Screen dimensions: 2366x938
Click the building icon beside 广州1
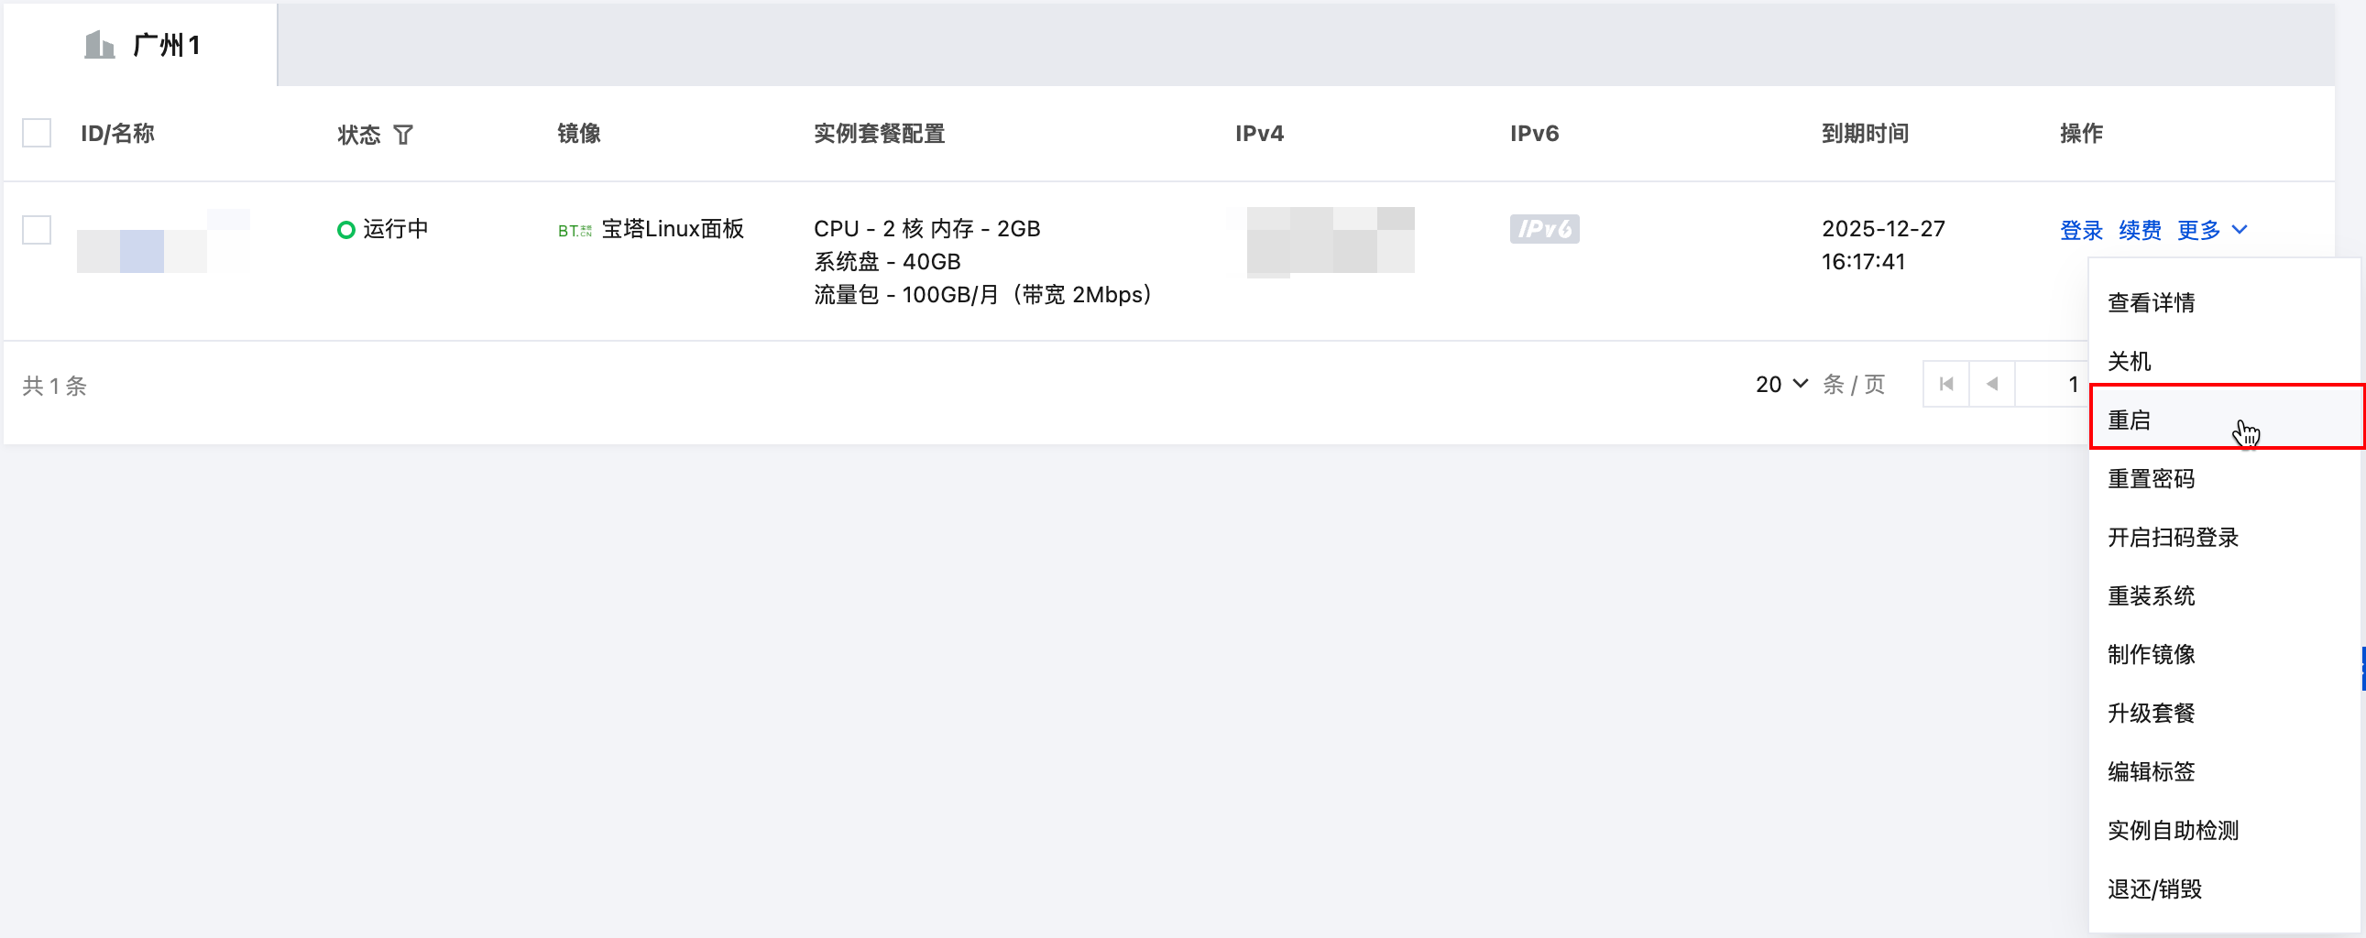99,44
